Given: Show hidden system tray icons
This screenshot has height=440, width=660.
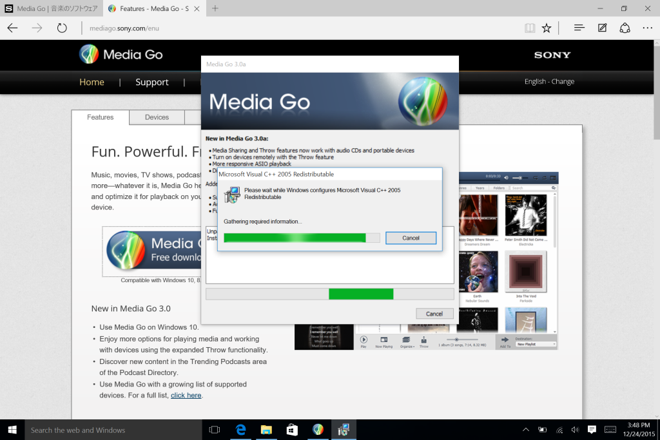Looking at the screenshot, I should 526,430.
